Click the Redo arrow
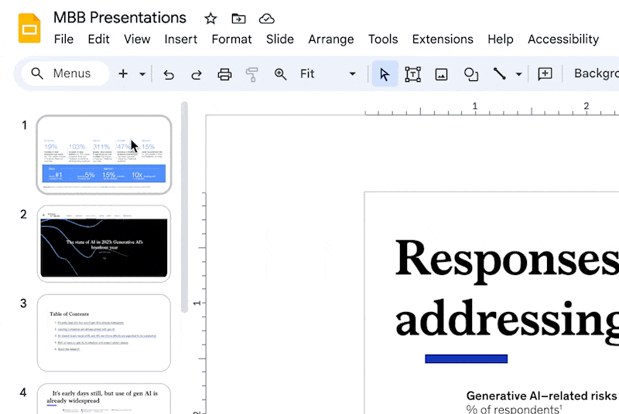619x414 pixels. 197,74
